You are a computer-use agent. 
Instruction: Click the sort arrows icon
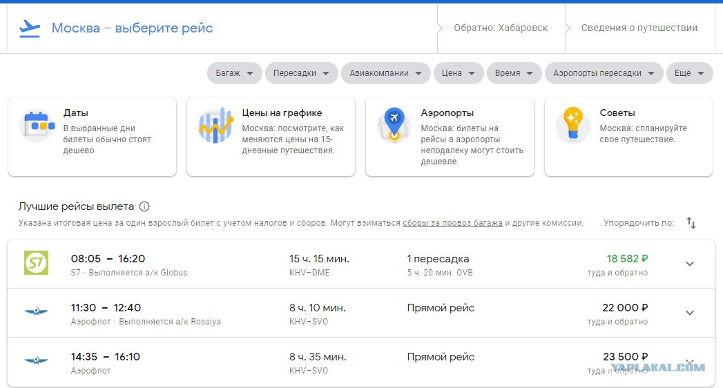pos(691,223)
